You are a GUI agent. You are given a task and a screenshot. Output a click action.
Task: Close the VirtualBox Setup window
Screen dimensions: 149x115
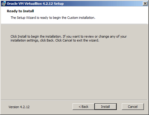click(x=145, y=4)
